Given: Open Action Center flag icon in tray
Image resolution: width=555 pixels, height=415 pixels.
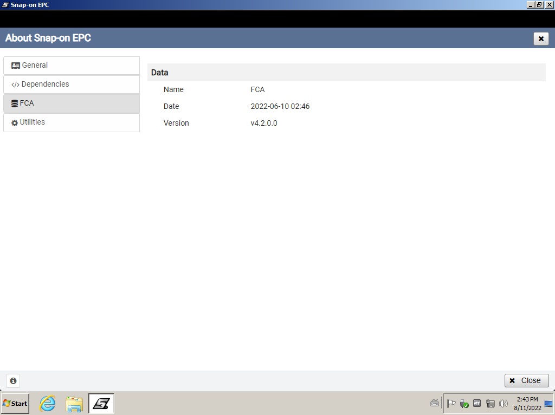Looking at the screenshot, I should point(451,403).
